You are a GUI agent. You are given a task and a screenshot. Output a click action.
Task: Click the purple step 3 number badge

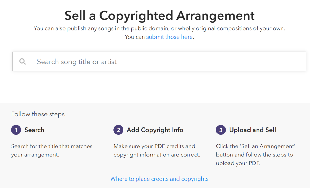click(221, 130)
